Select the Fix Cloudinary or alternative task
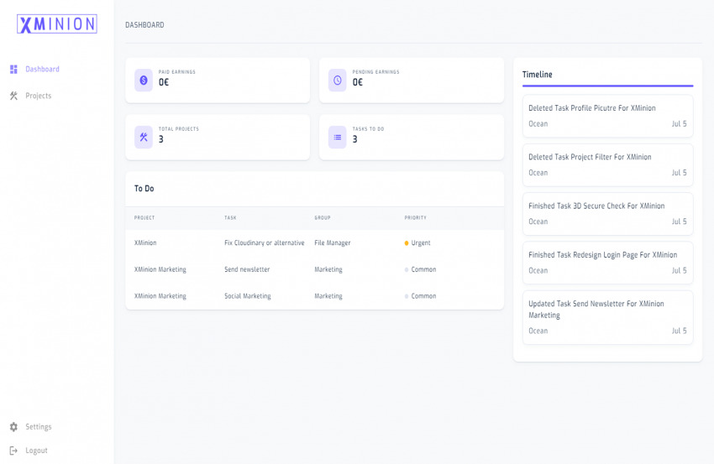714x464 pixels. click(x=264, y=243)
